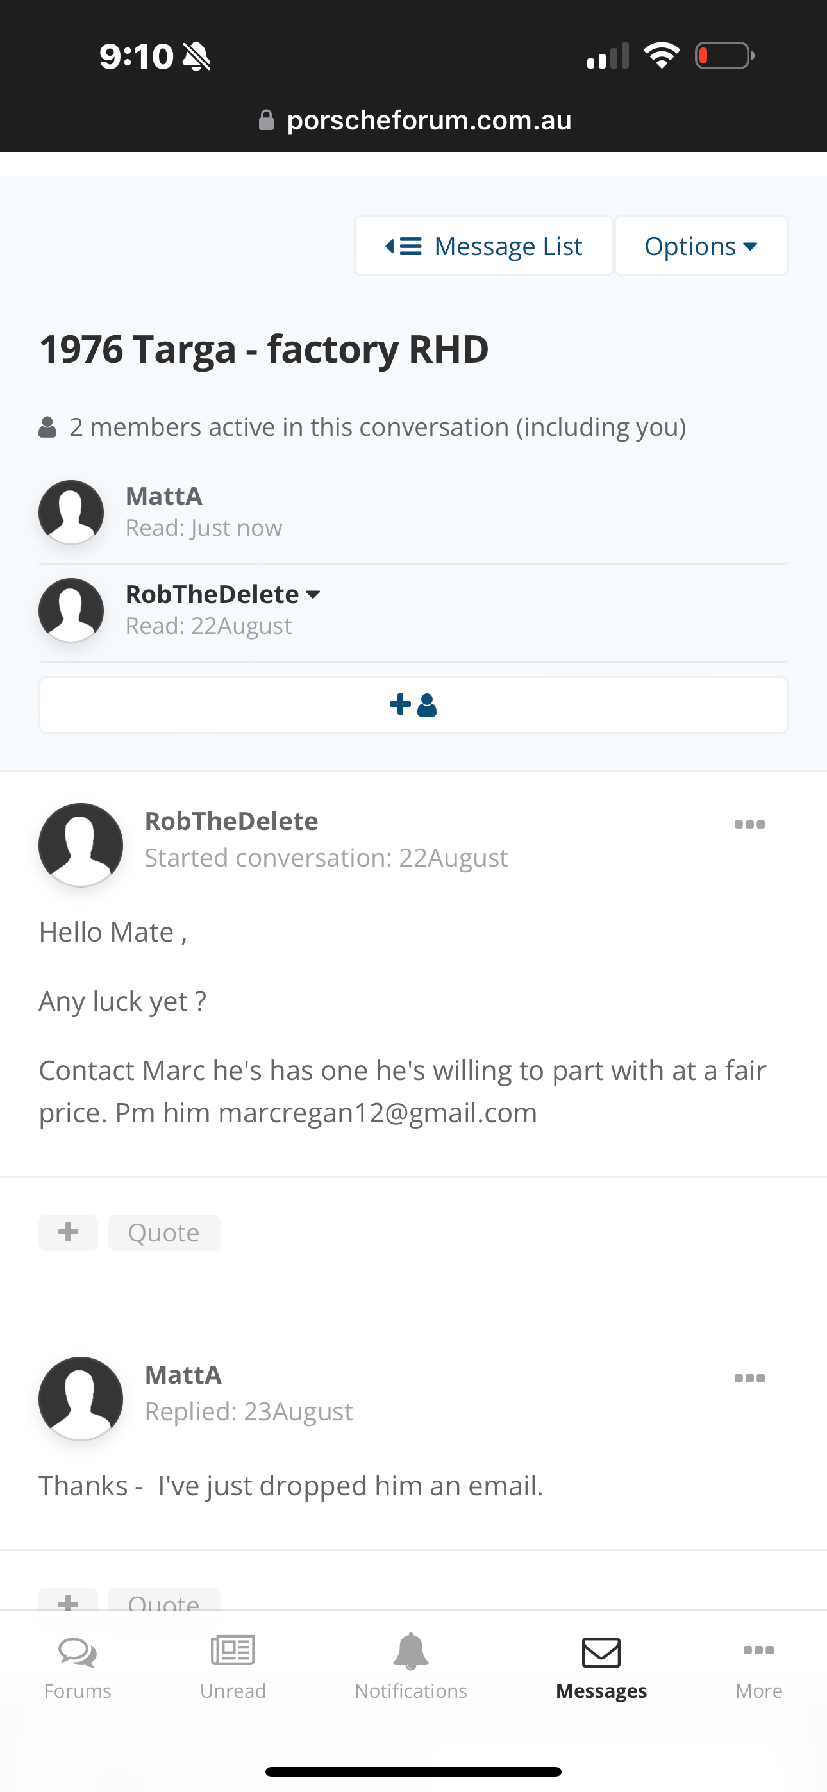Viewport: 827px width, 1792px height.
Task: Tap MattA's avatar beside the reply
Action: [81, 1398]
